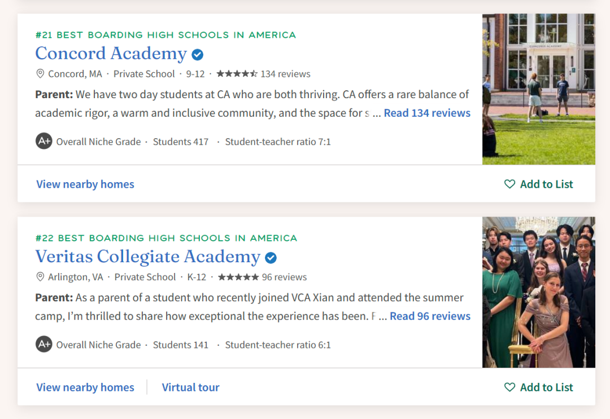Click the location pin beside Arlington, VA
The height and width of the screenshot is (419, 610).
click(x=40, y=277)
